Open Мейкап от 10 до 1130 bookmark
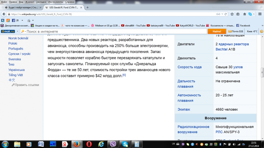This screenshot has height=148, width=264. click(106, 26)
